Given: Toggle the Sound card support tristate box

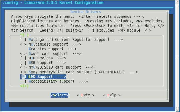Looking at the screenshot, I should pyautogui.click(x=23, y=53).
